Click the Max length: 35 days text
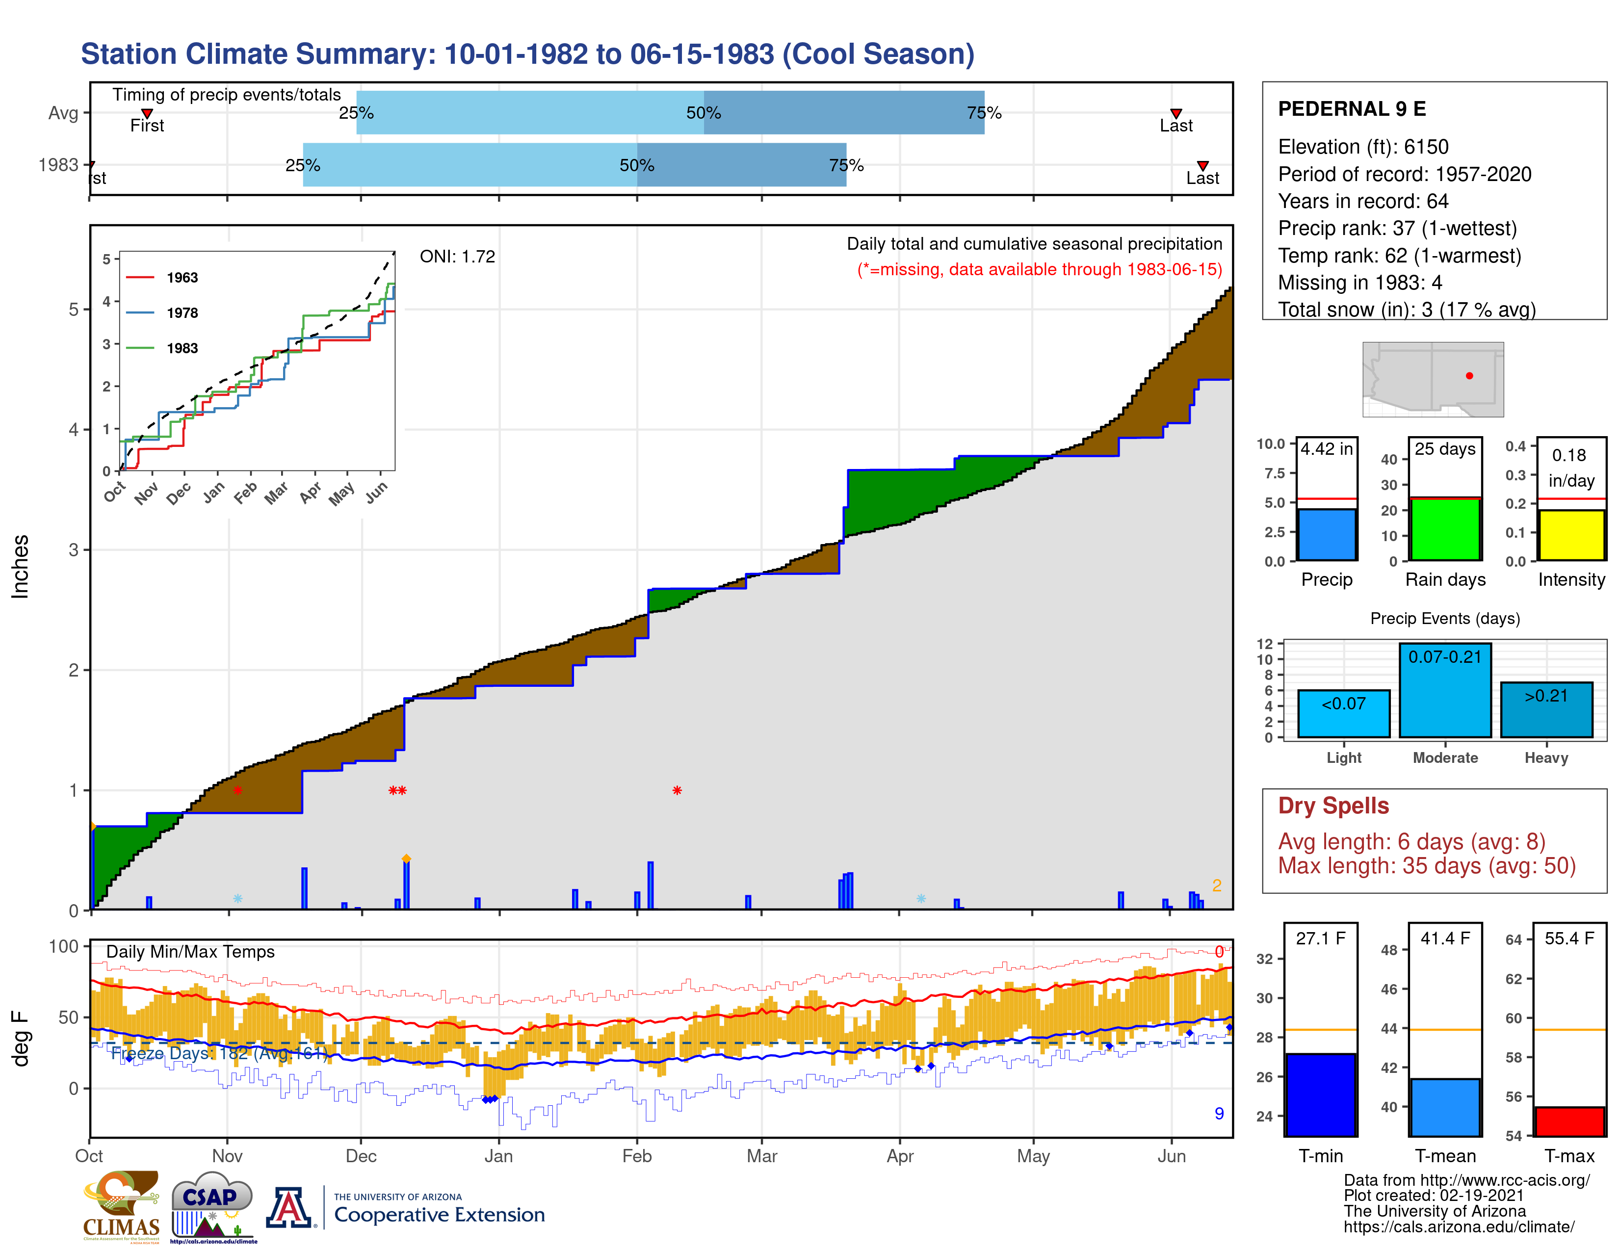The height and width of the screenshot is (1251, 1619). [x=1427, y=865]
